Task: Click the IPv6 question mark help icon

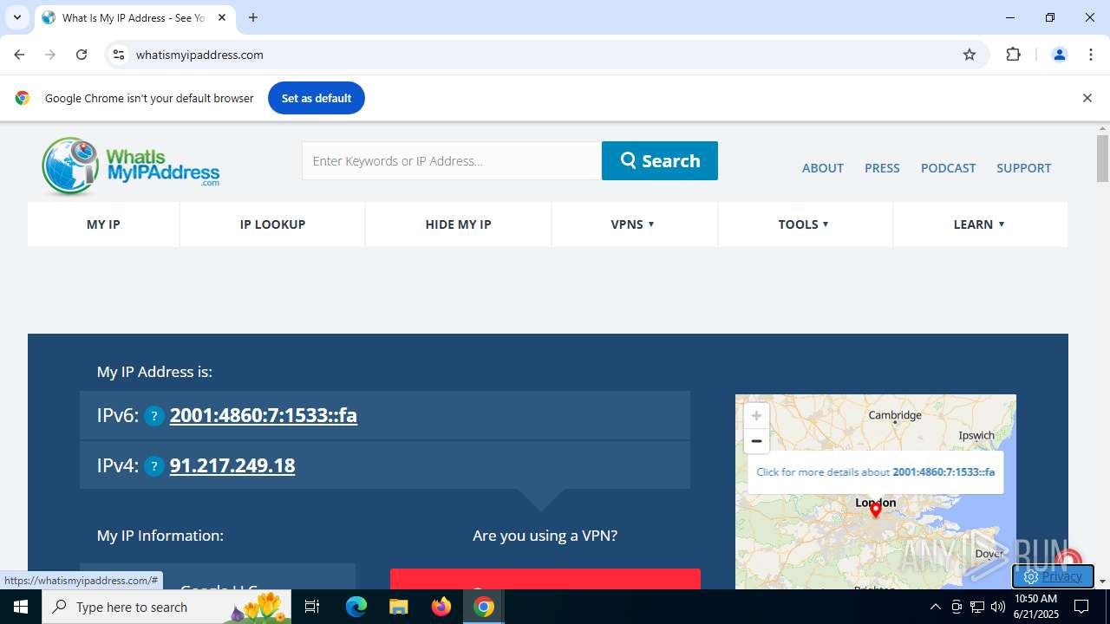Action: (154, 416)
